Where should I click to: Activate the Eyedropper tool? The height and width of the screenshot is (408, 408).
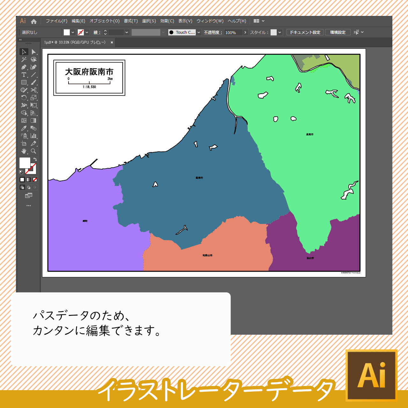click(24, 128)
